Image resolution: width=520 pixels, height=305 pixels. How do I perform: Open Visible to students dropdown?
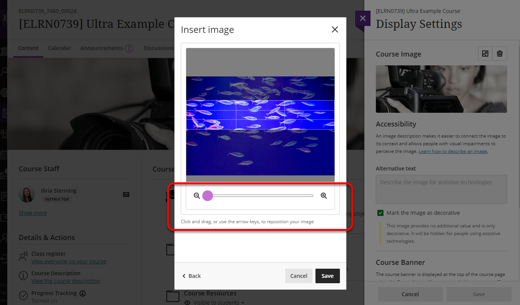pyautogui.click(x=218, y=302)
